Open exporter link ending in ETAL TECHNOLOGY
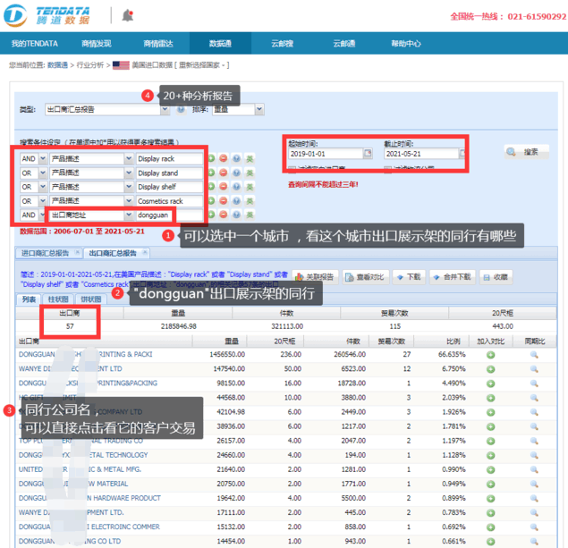The width and height of the screenshot is (568, 548). coord(83,455)
